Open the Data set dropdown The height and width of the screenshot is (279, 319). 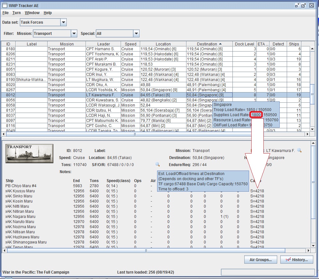coord(63,22)
